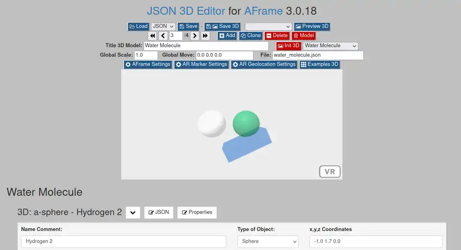Go to next object with right arrow
Screen dimensions: 461x250
coord(194,36)
